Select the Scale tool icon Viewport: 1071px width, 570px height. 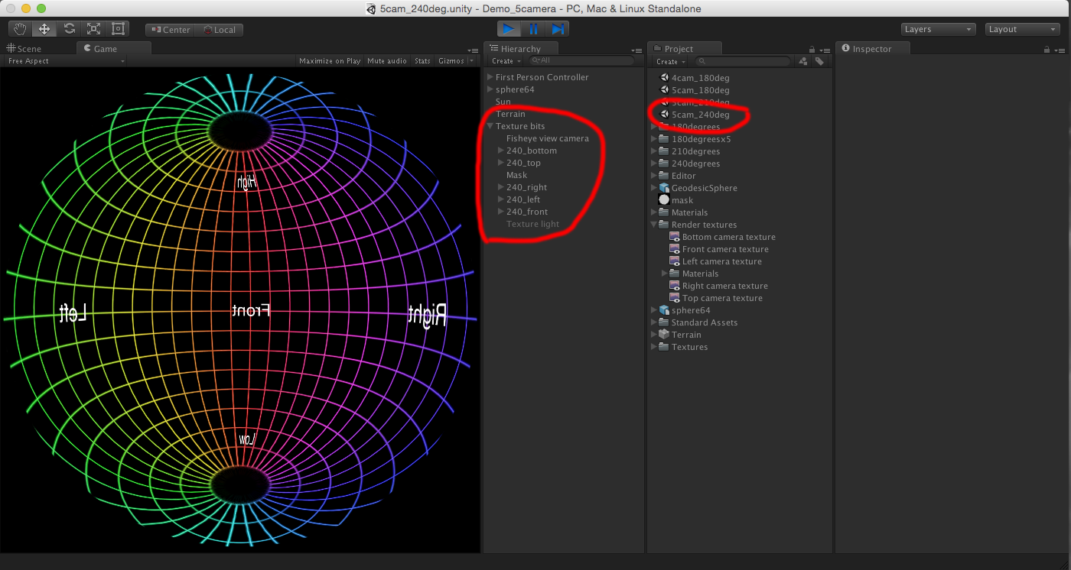pos(93,29)
